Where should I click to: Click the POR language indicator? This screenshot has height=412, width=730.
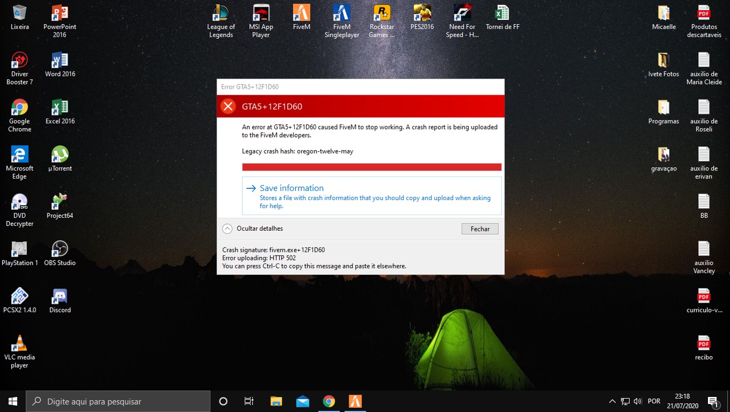[654, 401]
